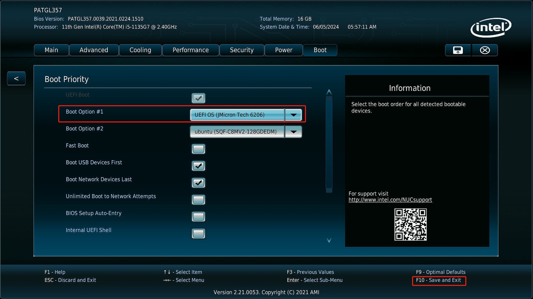Screen dimensions: 533x299
Task: Enable the Internal UEFI Shell checkbox
Action: (198, 233)
